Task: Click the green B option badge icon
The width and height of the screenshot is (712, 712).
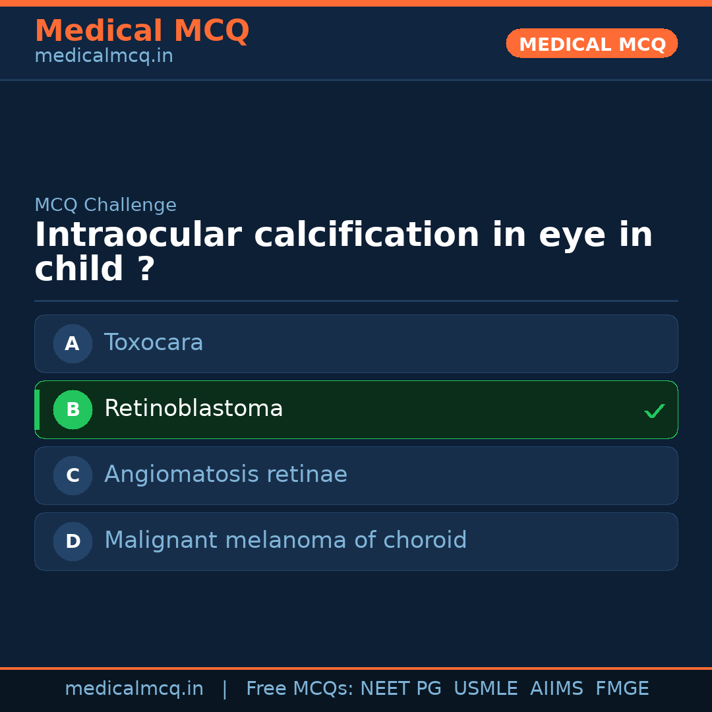Action: (x=73, y=409)
